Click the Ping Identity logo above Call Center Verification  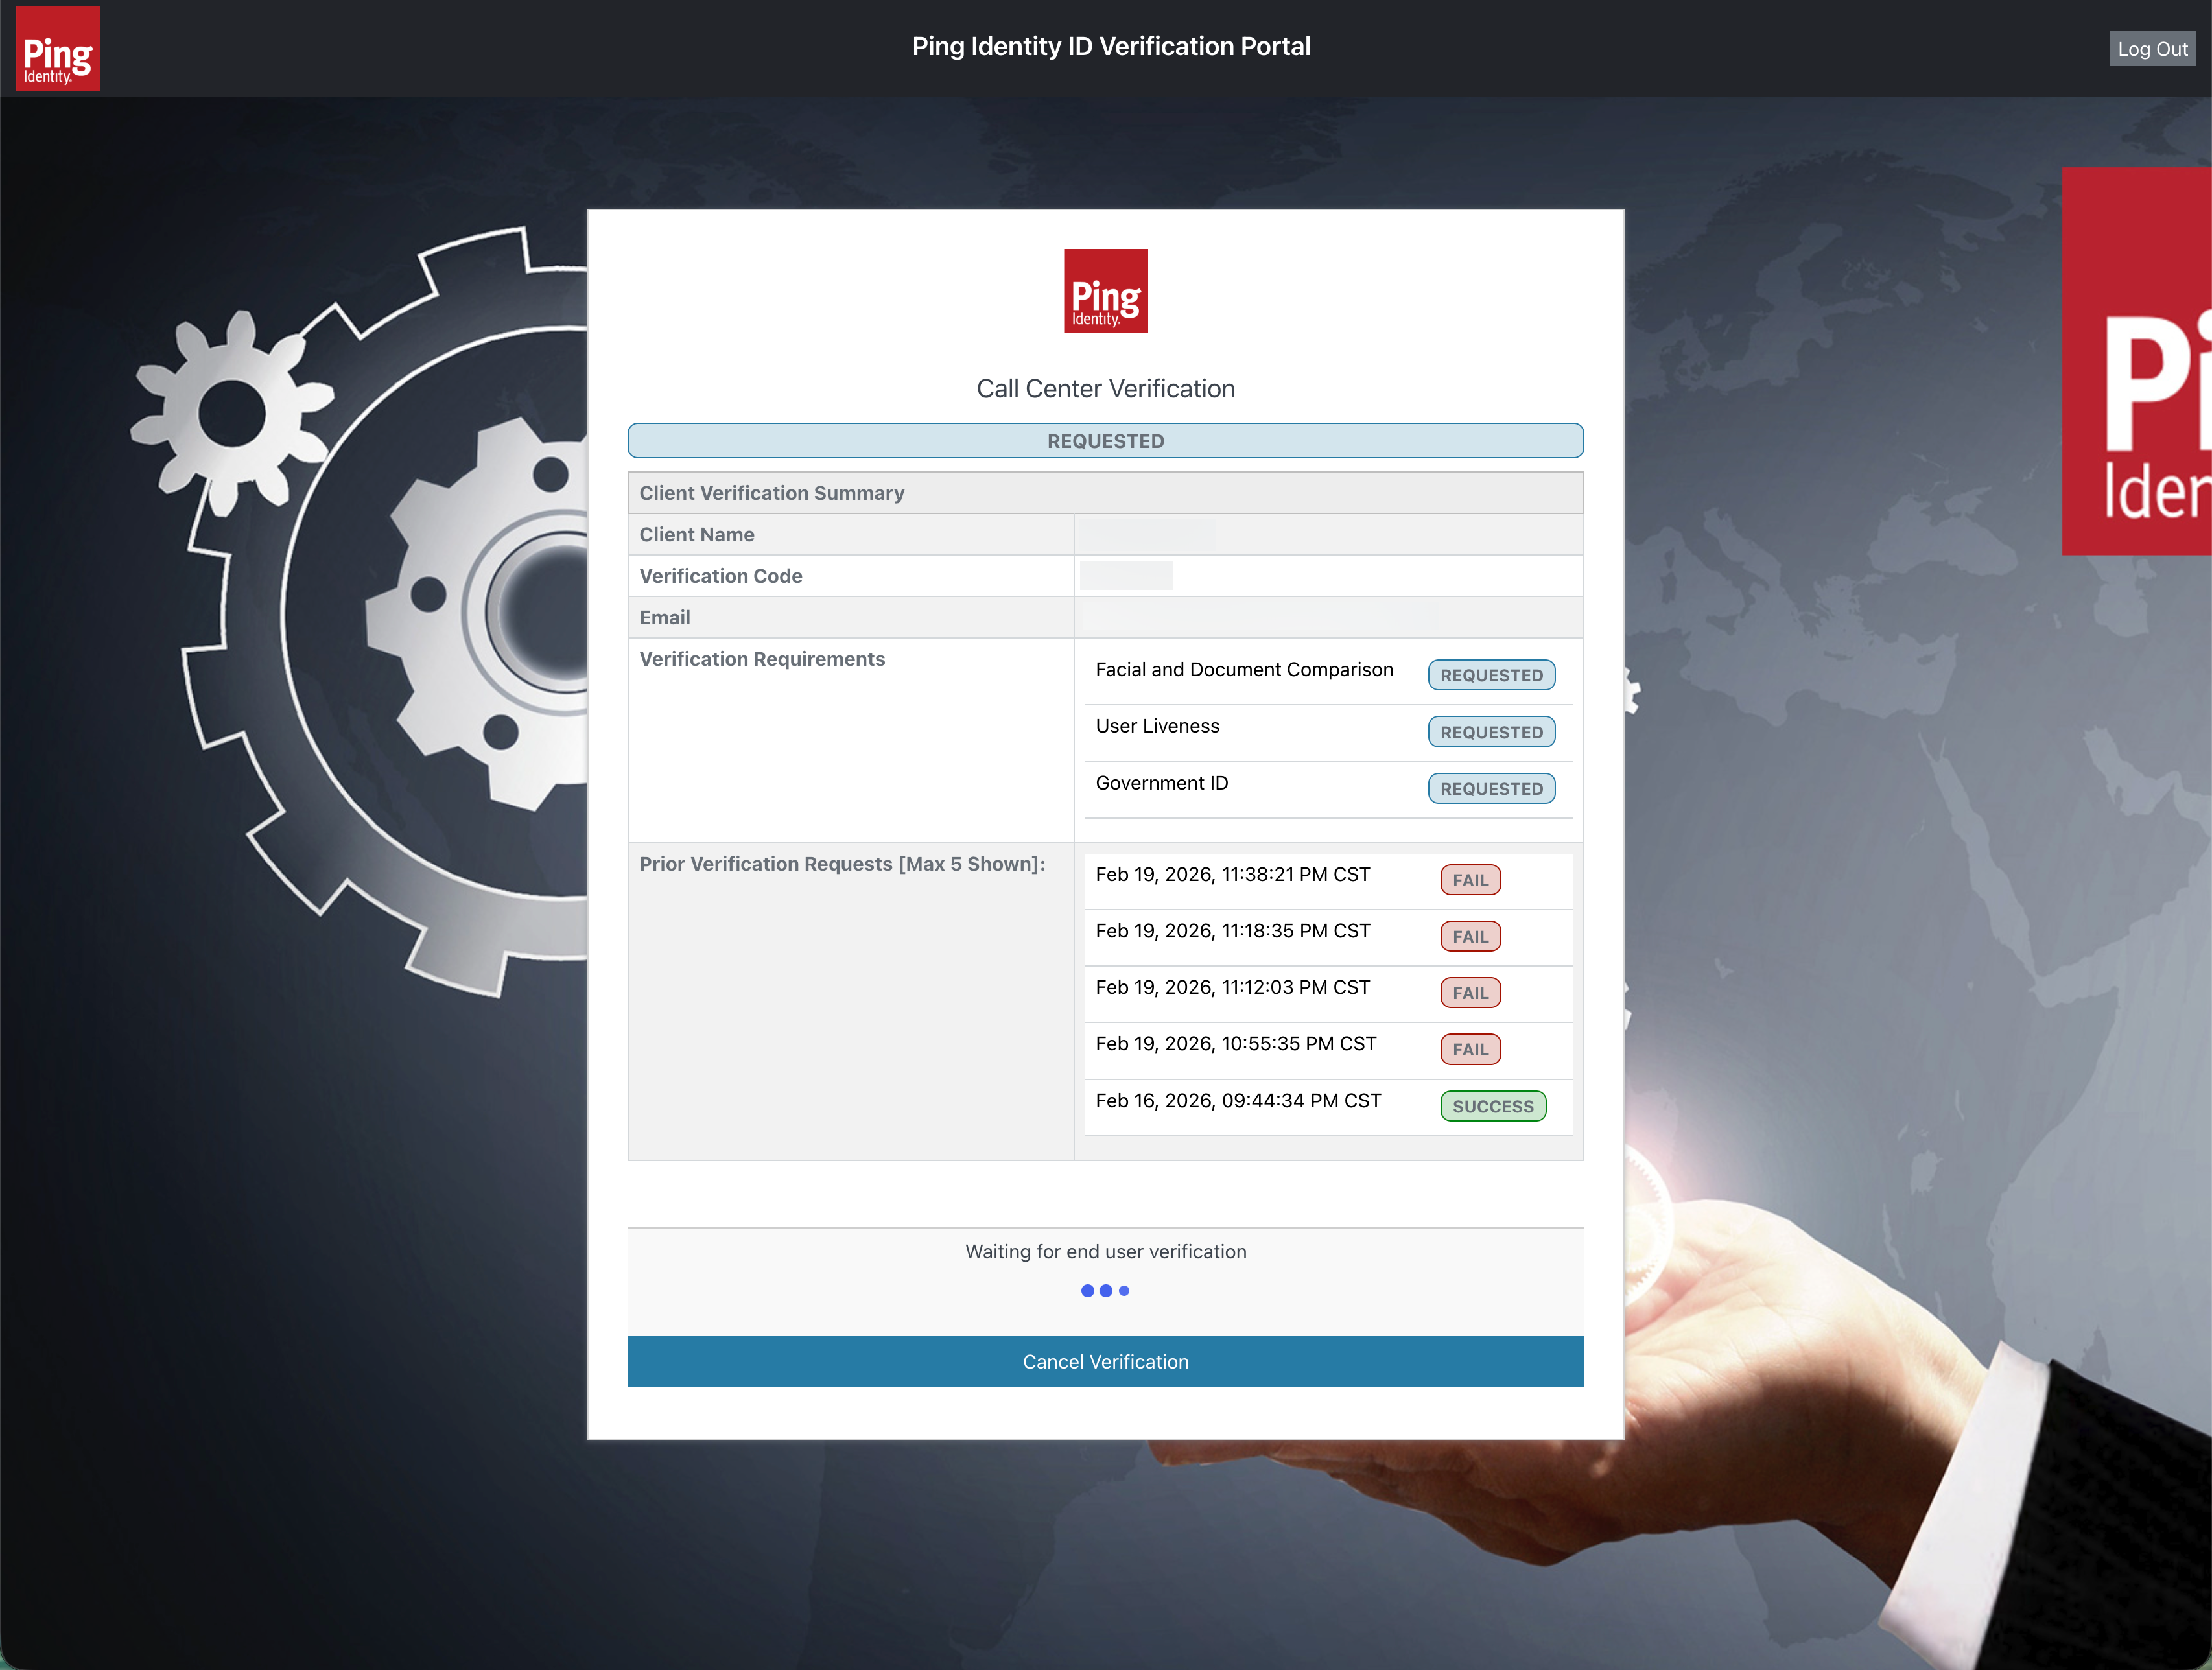click(1105, 291)
